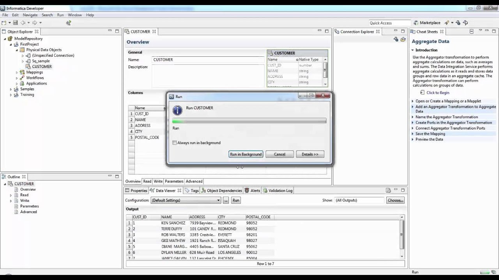Switch to the Properties tab
The height and width of the screenshot is (280, 499).
pos(136,191)
